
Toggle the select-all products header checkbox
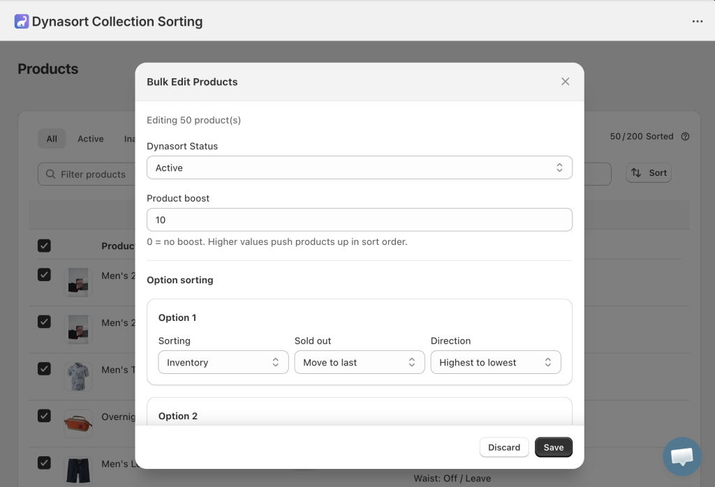point(44,246)
